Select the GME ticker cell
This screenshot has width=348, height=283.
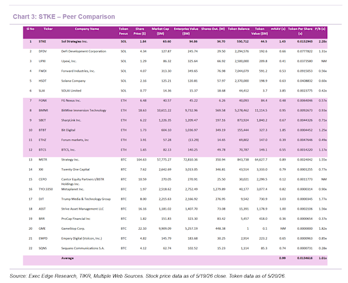tap(42, 229)
